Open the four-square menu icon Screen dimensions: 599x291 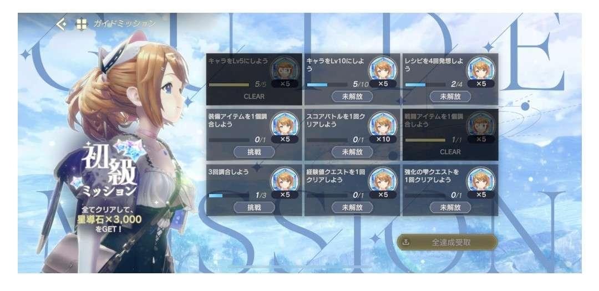pyautogui.click(x=82, y=24)
